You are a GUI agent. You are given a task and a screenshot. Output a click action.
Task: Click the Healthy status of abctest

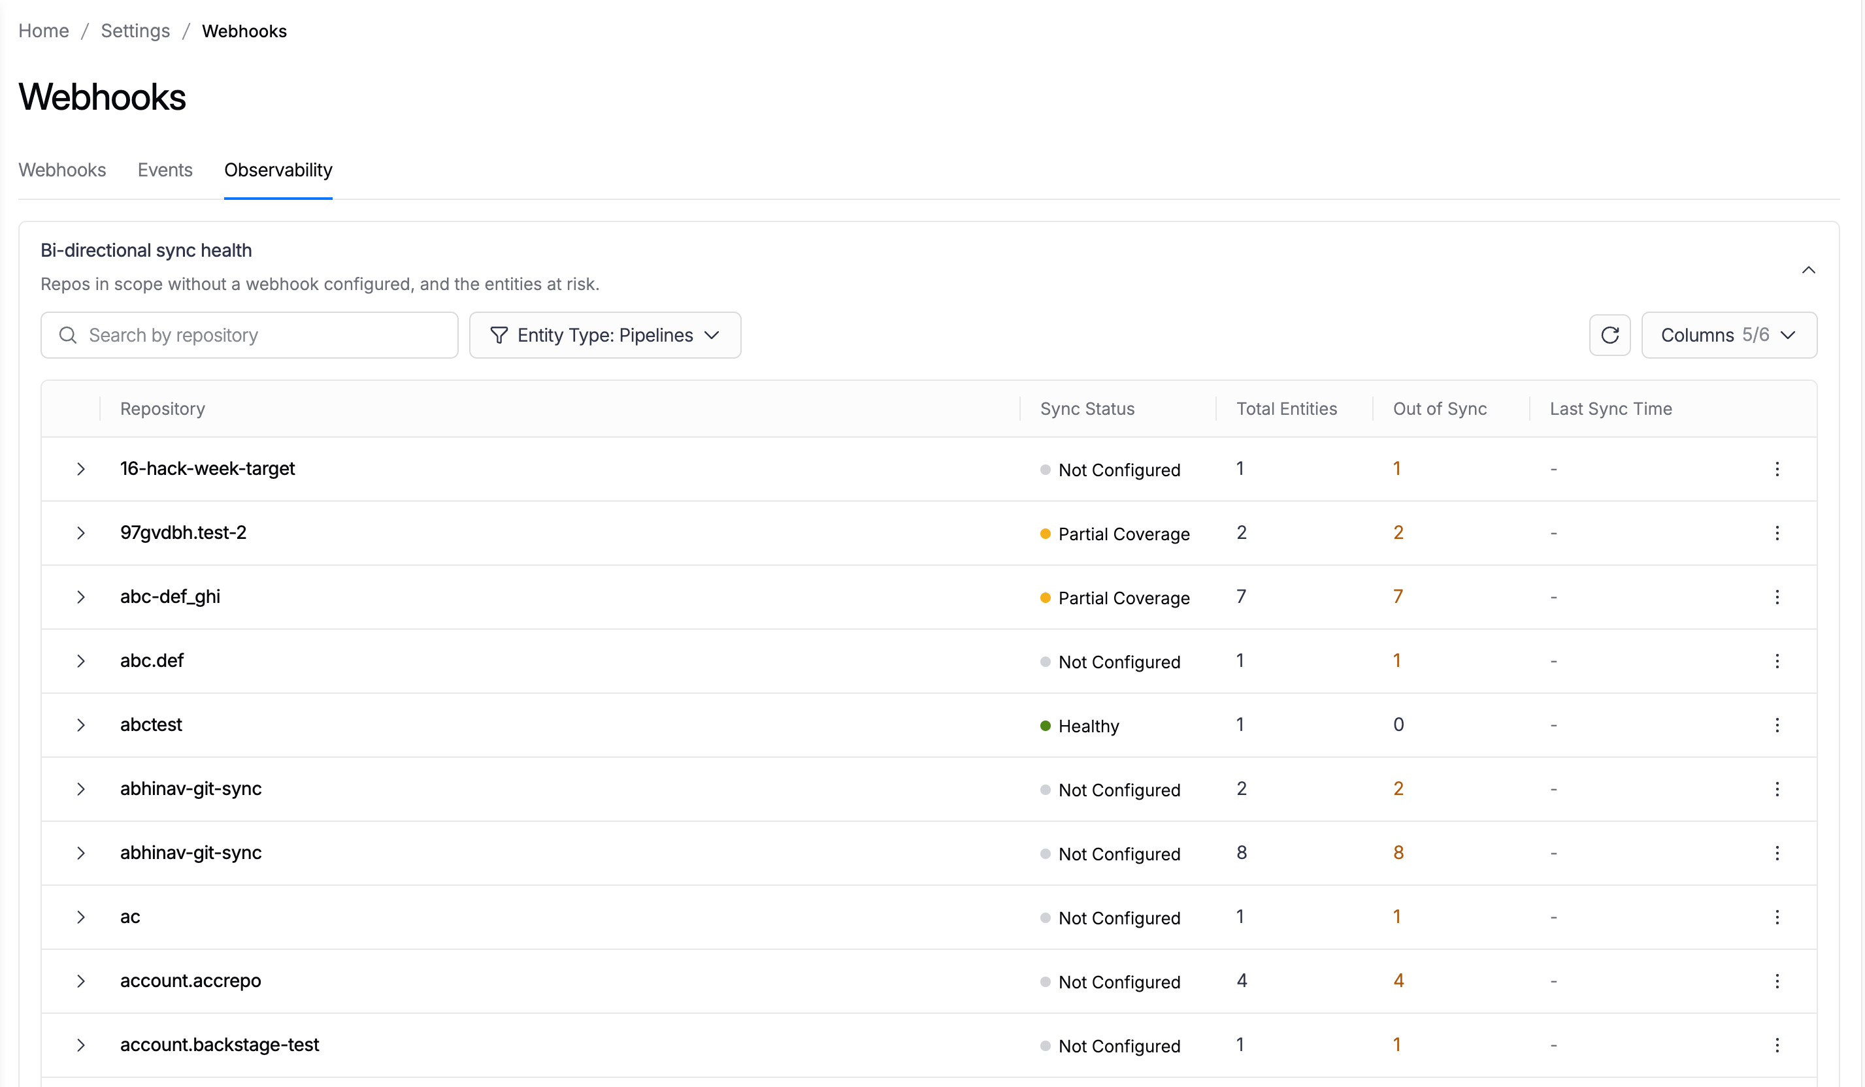pos(1080,726)
